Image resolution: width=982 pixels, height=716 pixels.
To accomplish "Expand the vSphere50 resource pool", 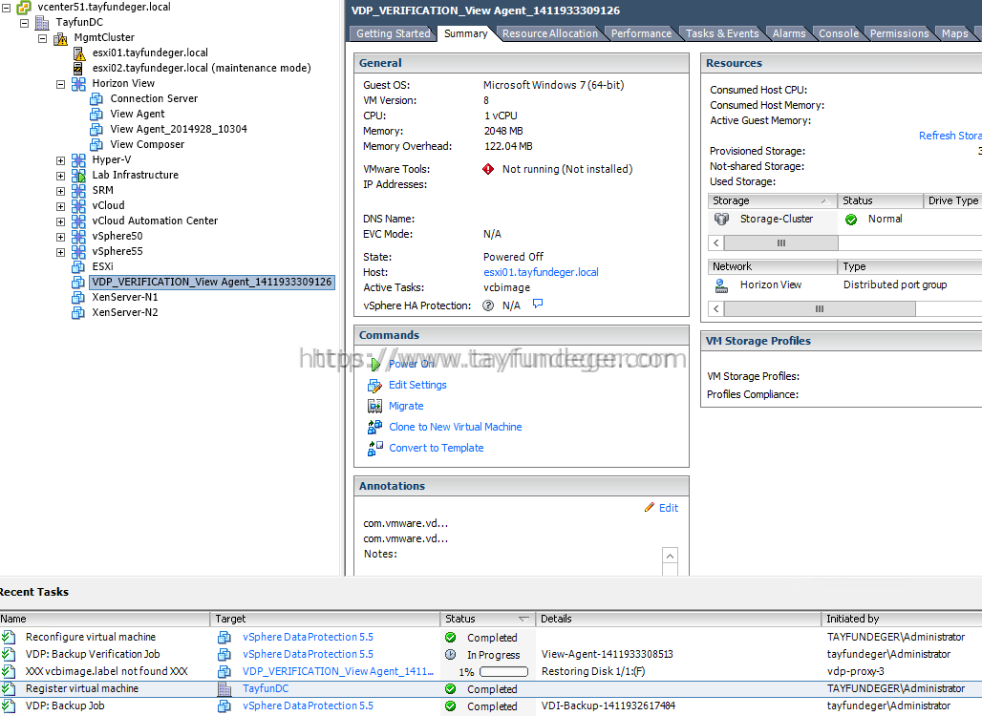I will click(61, 237).
